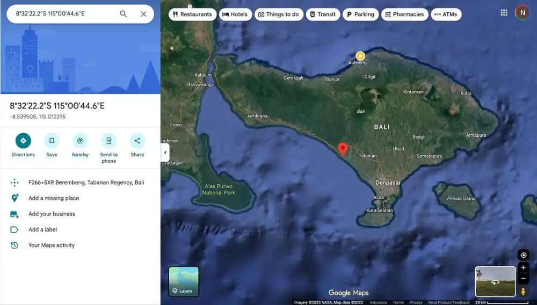The image size is (537, 305).
Task: Zoom in the map
Action: coord(523,267)
